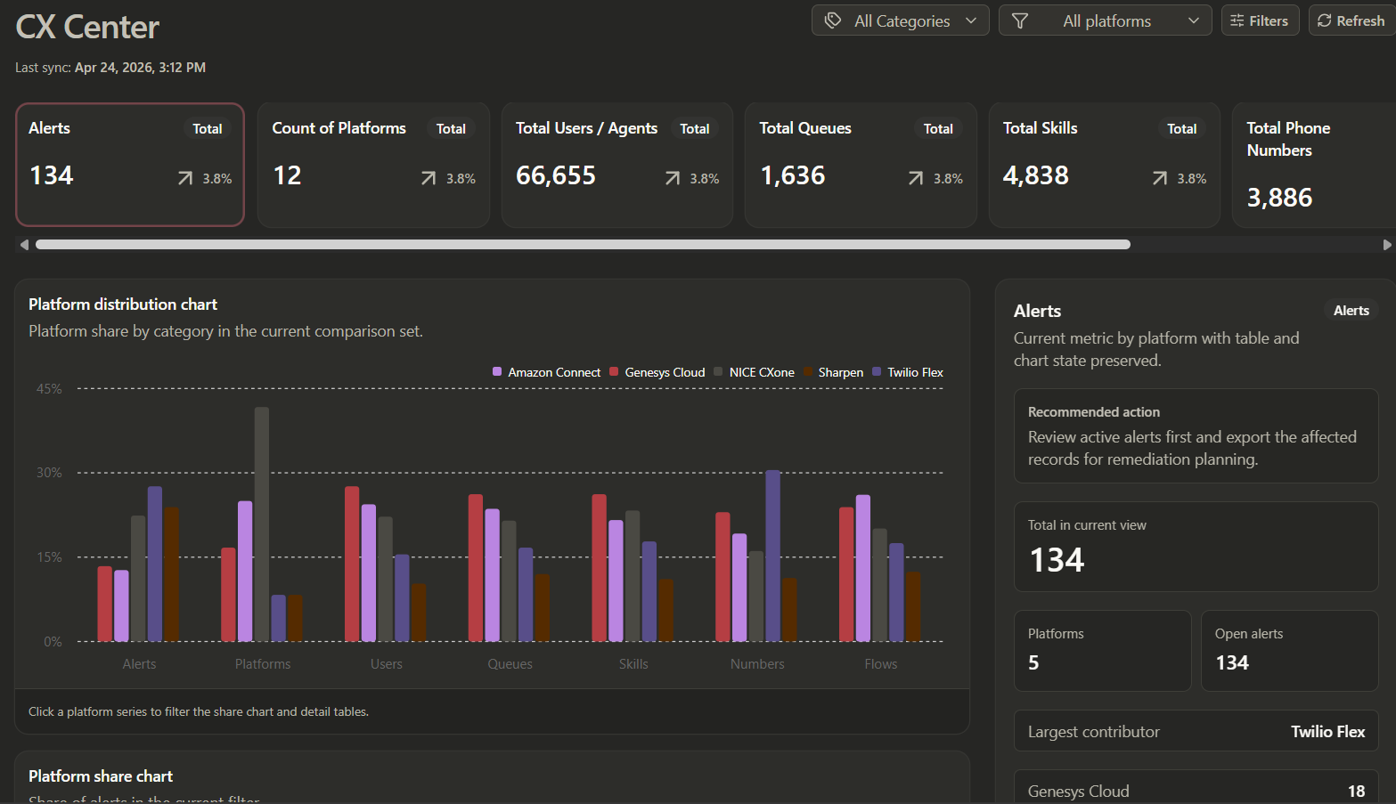Open the Filters button
The width and height of the screenshot is (1396, 804).
[1260, 20]
